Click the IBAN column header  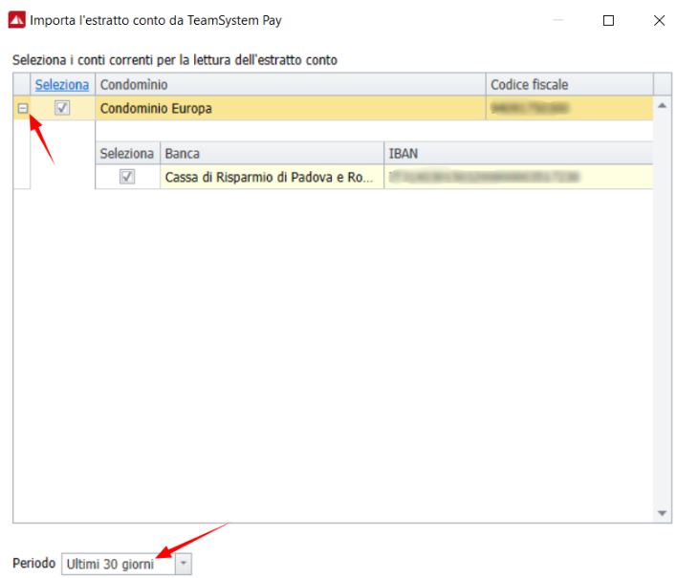(518, 154)
